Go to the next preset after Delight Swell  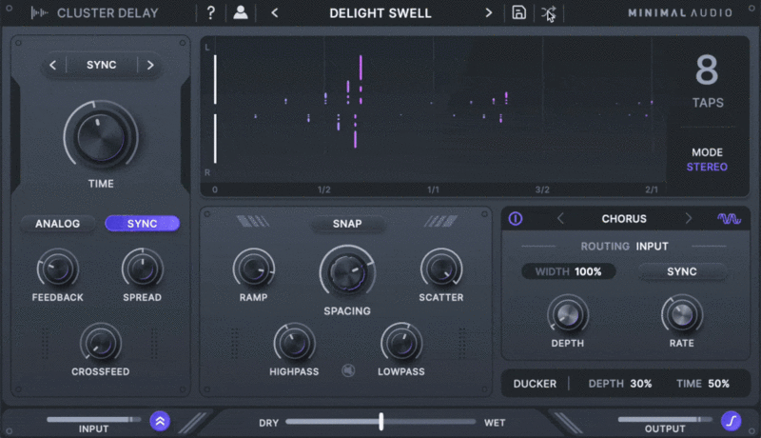[x=489, y=13]
